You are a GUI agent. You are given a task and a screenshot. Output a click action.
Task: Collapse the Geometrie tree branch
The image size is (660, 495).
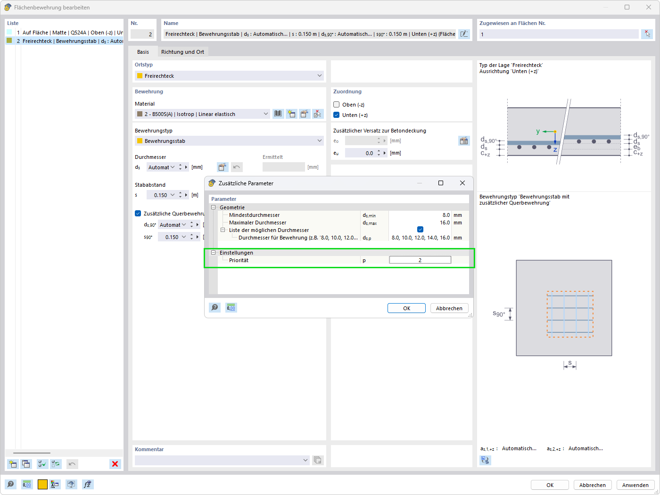click(x=213, y=207)
